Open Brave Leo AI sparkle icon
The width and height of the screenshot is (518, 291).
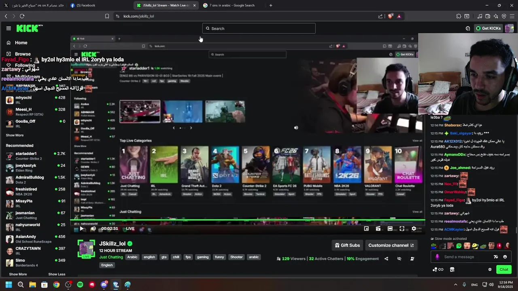496,16
